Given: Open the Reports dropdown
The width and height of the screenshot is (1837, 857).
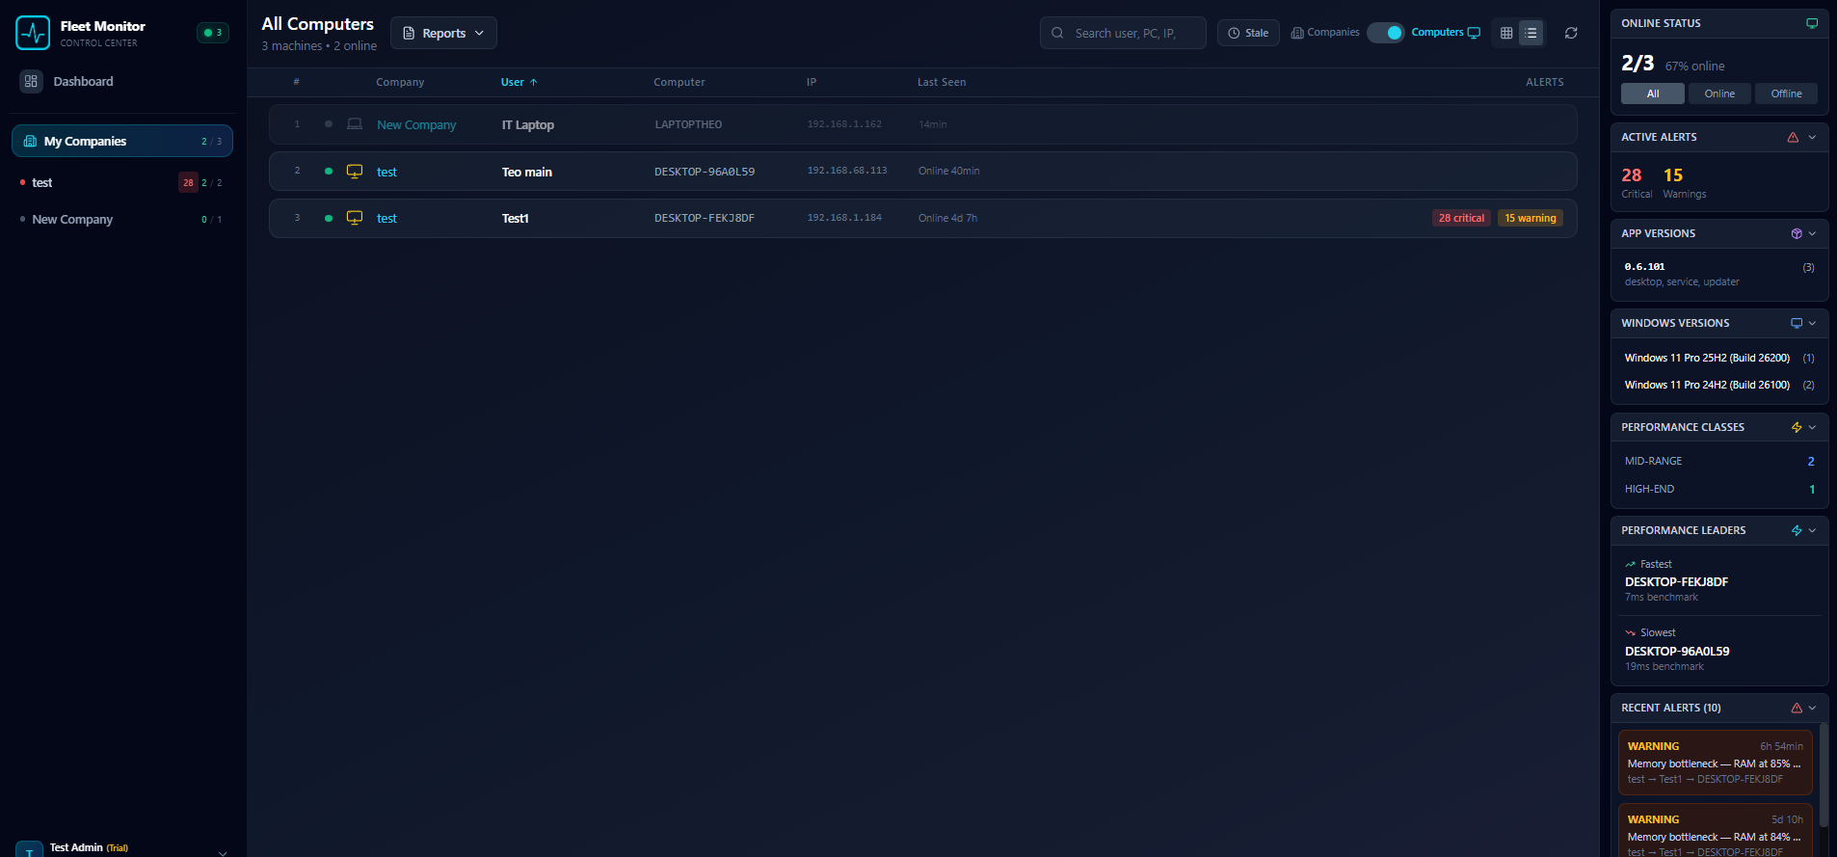Looking at the screenshot, I should point(443,33).
